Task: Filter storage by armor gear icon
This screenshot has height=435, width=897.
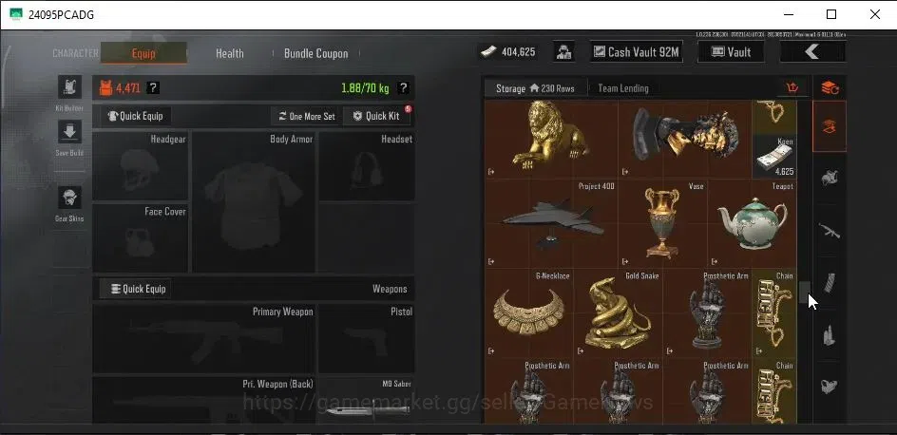Action: [830, 178]
